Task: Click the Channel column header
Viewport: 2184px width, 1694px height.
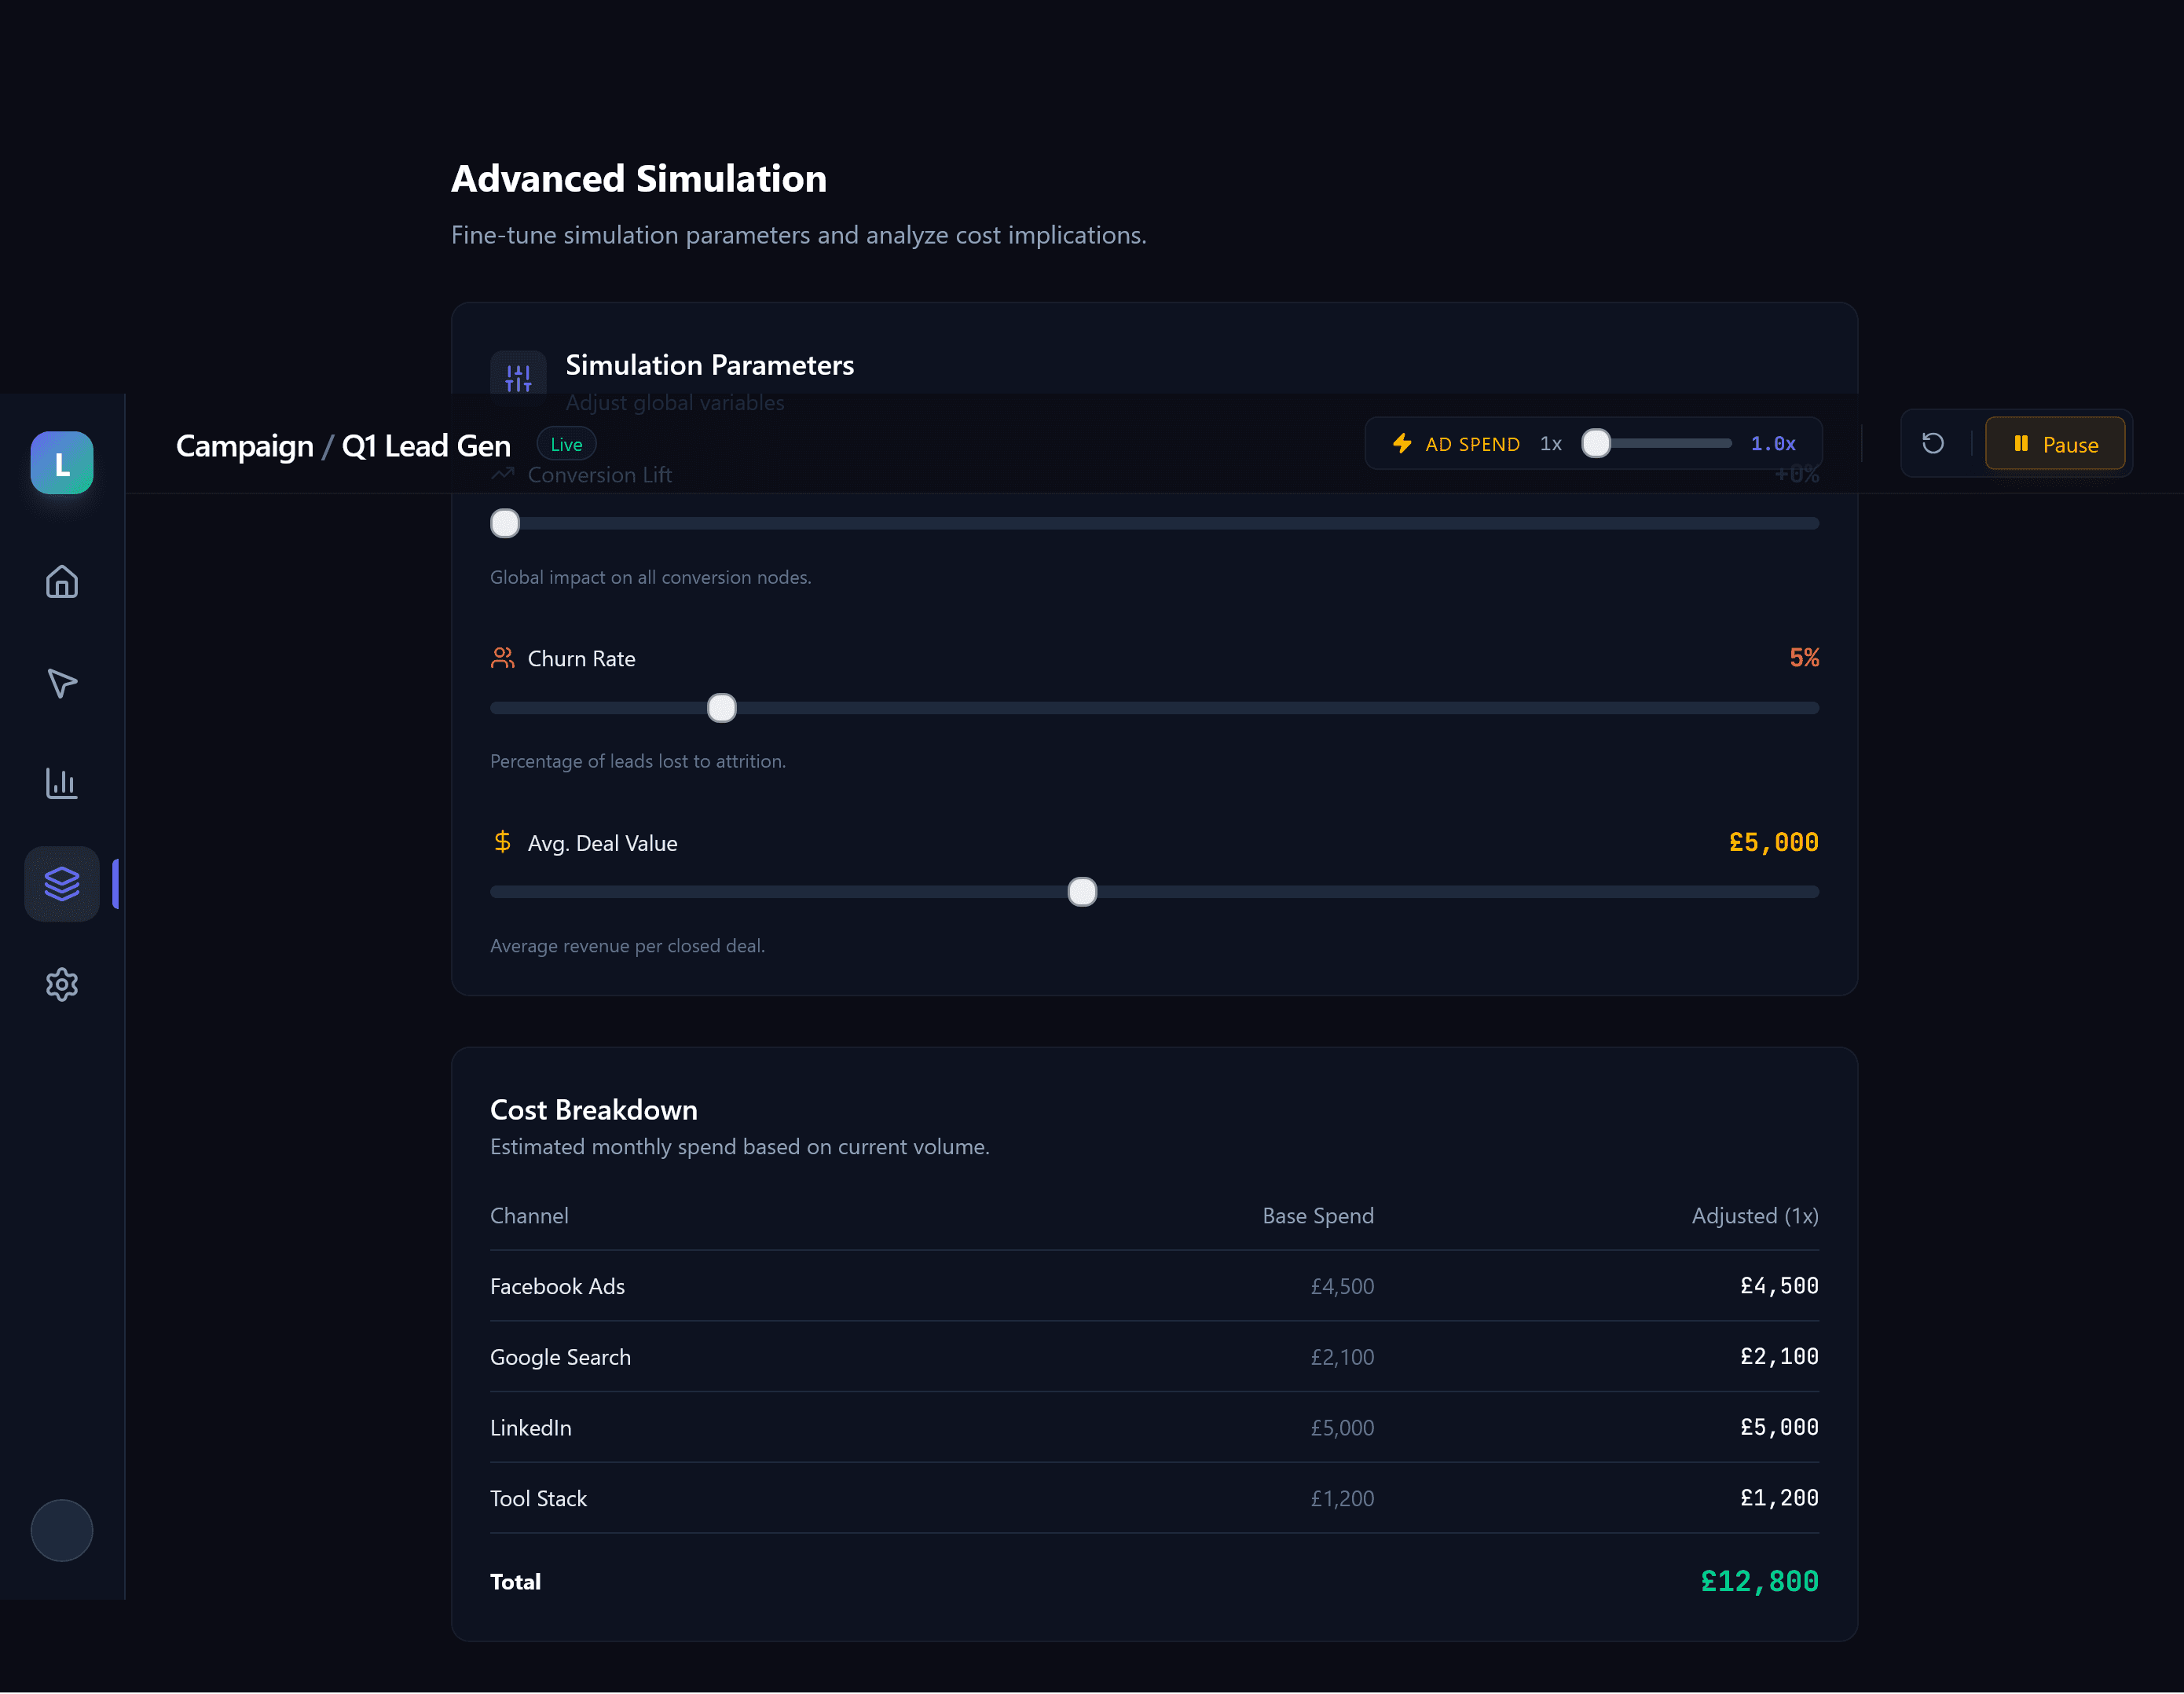Action: 529,1216
